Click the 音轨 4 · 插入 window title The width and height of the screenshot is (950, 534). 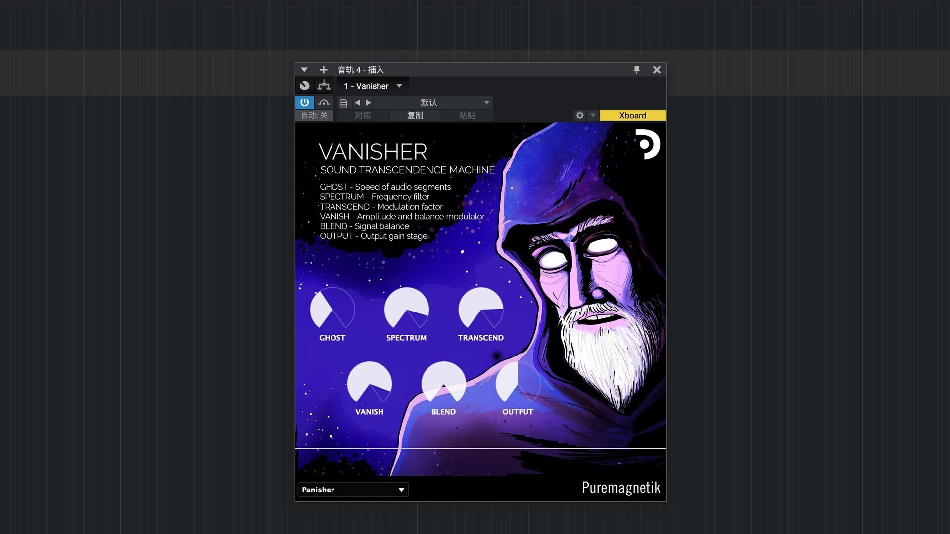[361, 70]
